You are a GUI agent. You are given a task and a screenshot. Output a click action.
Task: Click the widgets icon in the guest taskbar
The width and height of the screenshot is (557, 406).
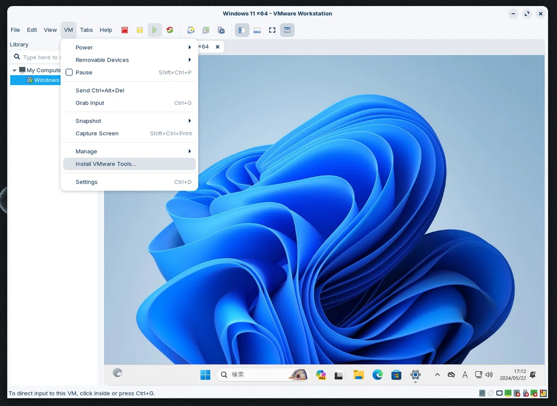coord(117,372)
